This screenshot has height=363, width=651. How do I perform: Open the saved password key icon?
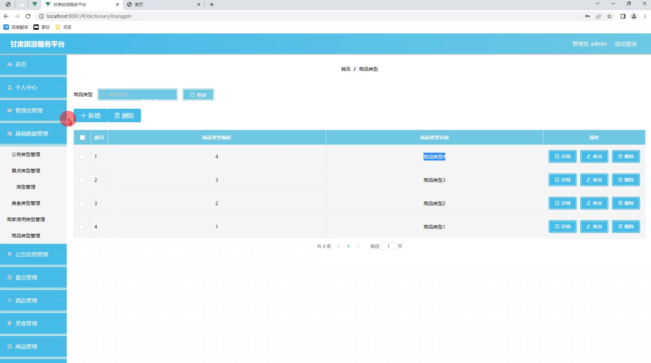(588, 16)
